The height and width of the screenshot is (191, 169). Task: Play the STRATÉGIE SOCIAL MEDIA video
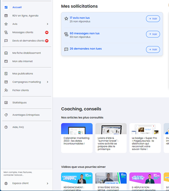click(111, 178)
